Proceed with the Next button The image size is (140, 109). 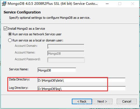[x=102, y=101]
